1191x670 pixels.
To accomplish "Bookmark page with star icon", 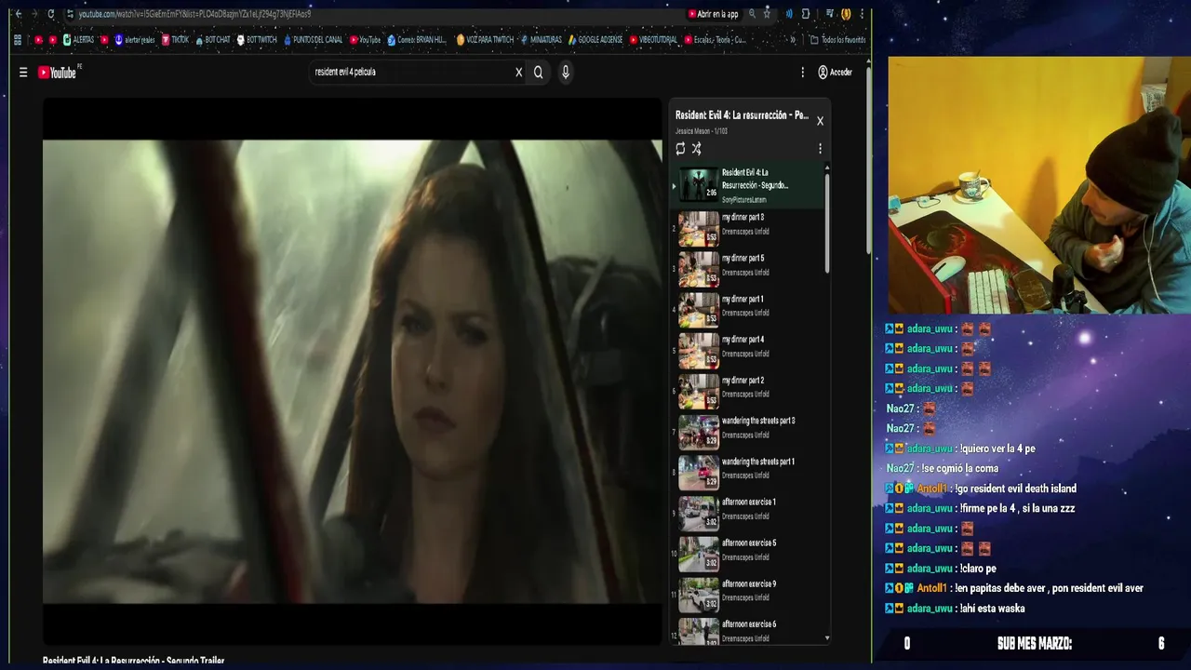I will [767, 14].
